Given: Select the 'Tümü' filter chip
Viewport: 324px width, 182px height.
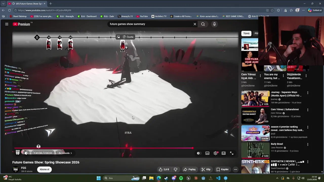Looking at the screenshot, I should 246,33.
